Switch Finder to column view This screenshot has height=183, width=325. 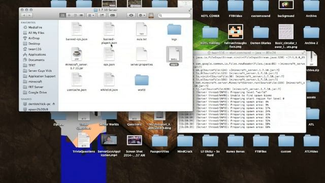(x=75, y=15)
